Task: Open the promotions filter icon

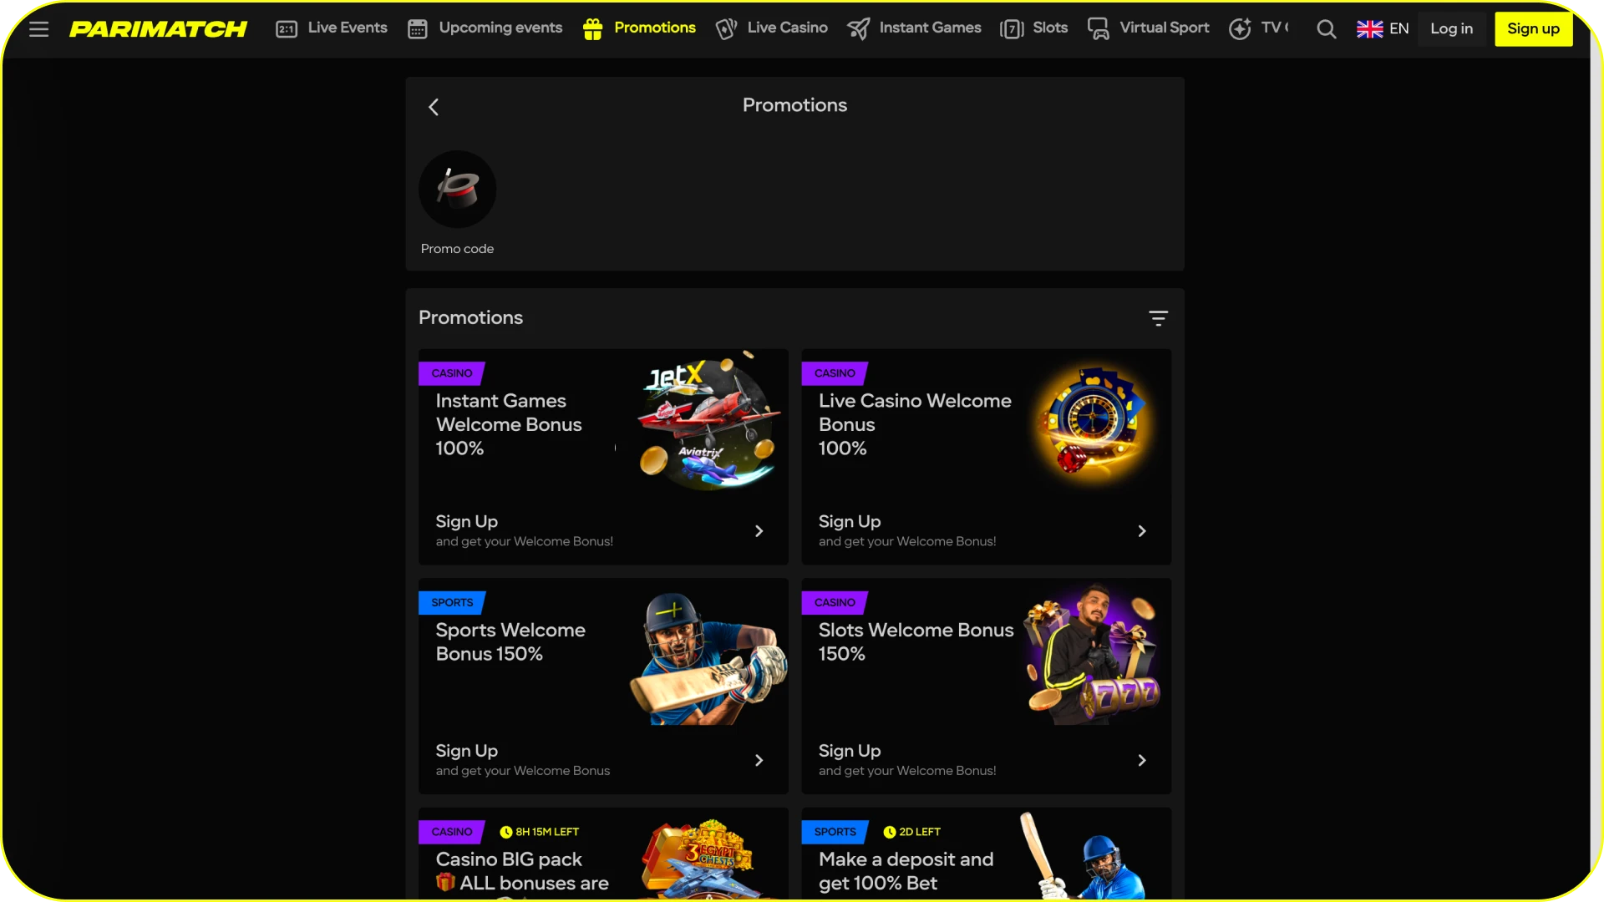Action: 1158,318
